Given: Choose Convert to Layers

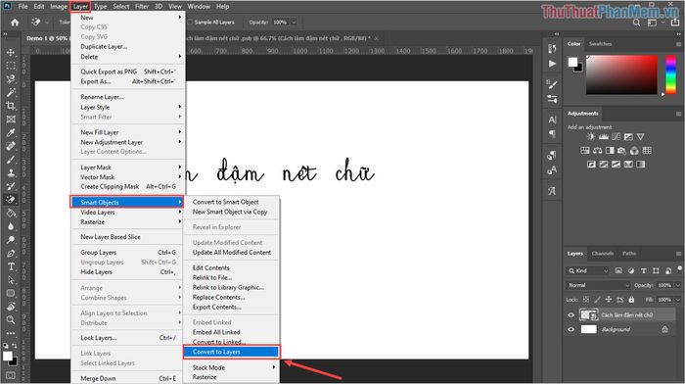Looking at the screenshot, I should click(232, 352).
